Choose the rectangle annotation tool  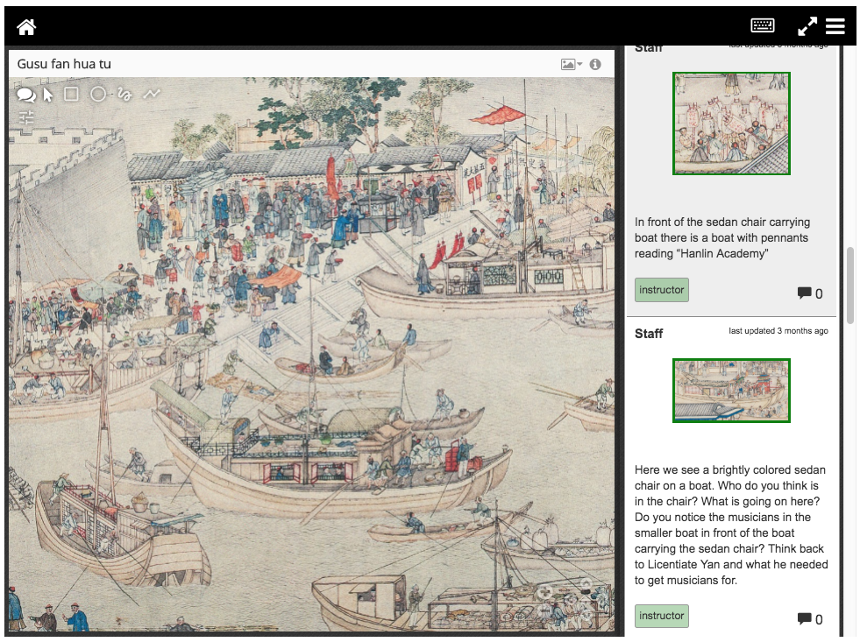click(x=71, y=95)
